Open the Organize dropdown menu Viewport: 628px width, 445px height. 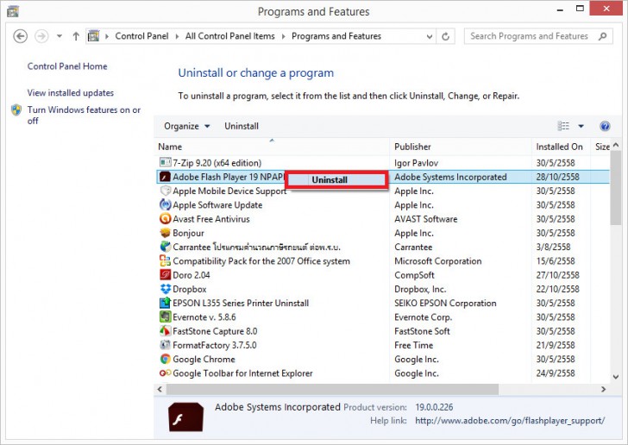[x=186, y=126]
